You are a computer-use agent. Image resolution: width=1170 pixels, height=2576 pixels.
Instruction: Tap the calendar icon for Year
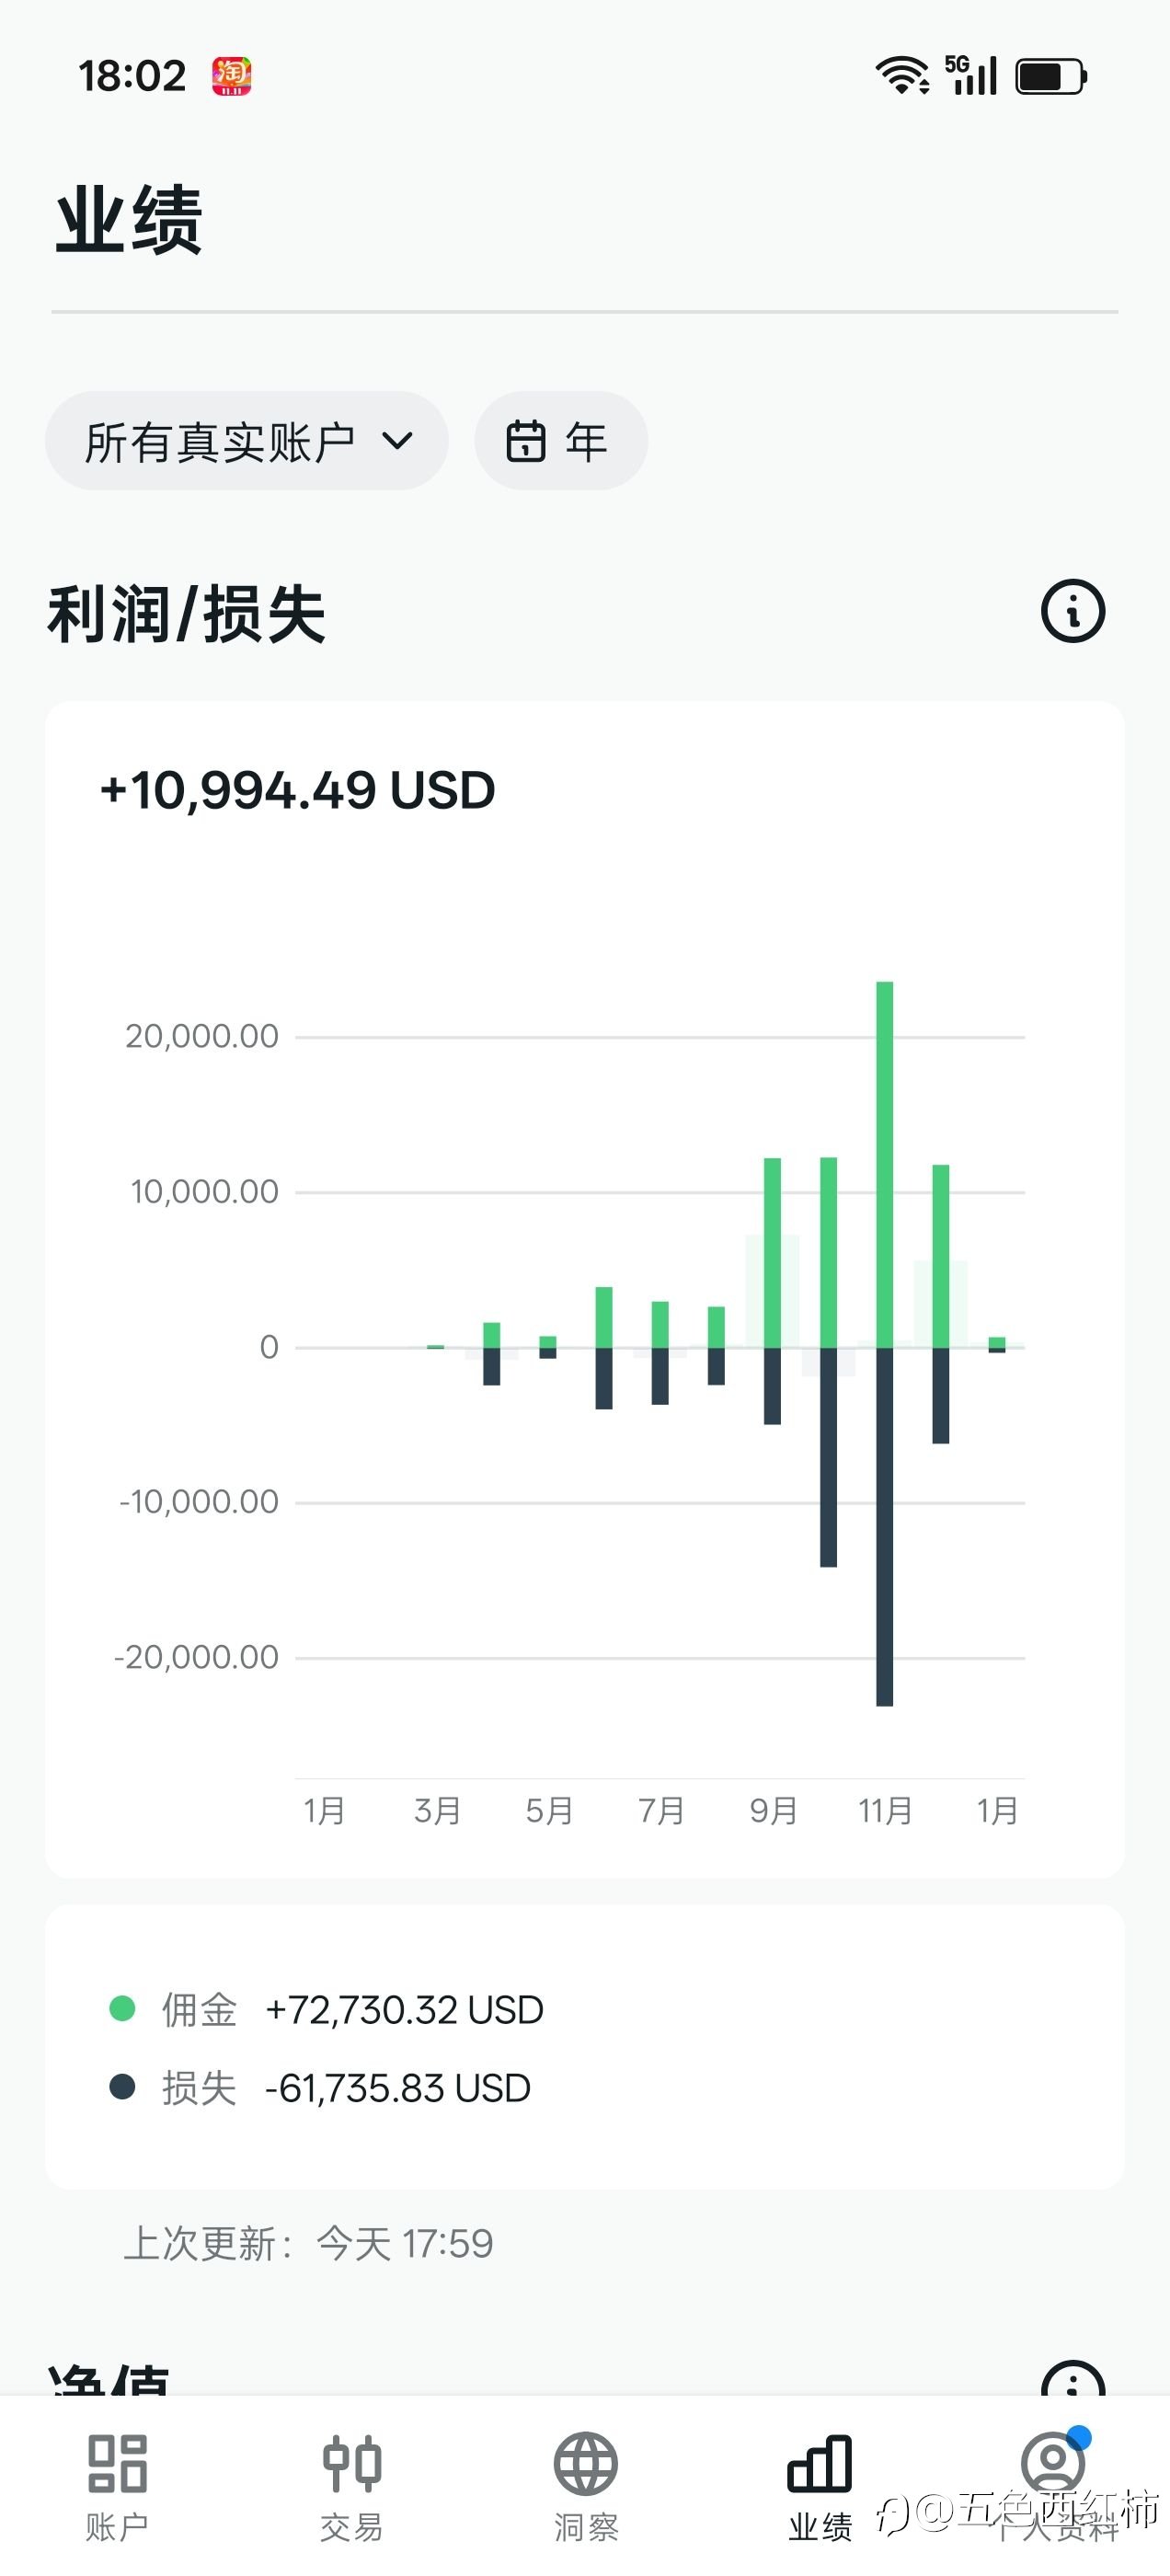526,441
